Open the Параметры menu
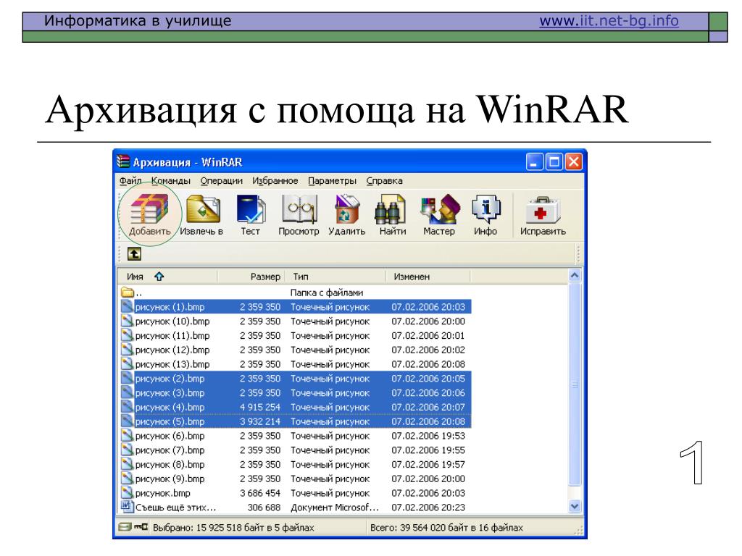The width and height of the screenshot is (742, 556). 332,180
